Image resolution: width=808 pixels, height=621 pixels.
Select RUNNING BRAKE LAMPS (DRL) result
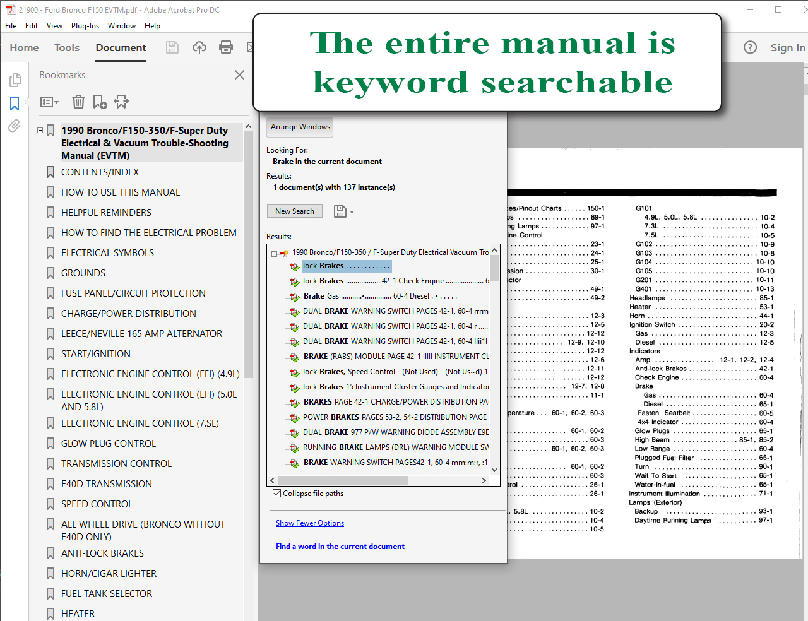pyautogui.click(x=396, y=447)
